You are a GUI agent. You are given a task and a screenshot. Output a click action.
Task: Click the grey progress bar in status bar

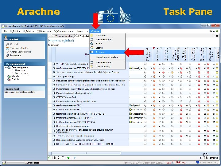click(x=16, y=163)
